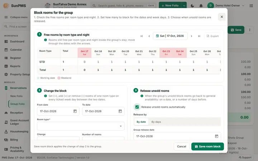Open date picker showing Sat 17 Oct, 2026
258x161 pixels.
pos(170,36)
